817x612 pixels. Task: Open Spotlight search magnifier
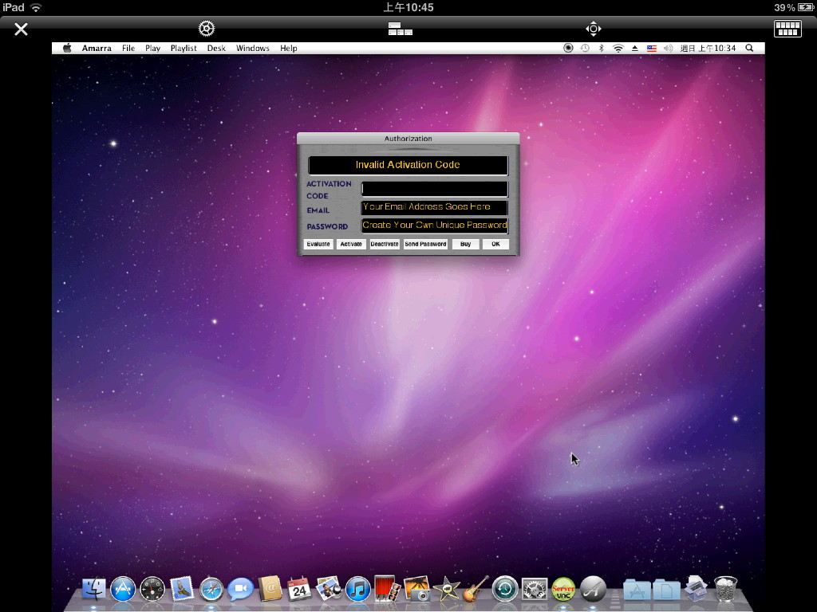[749, 48]
